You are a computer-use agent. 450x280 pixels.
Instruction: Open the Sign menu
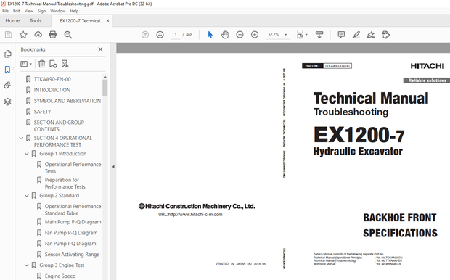point(41,11)
